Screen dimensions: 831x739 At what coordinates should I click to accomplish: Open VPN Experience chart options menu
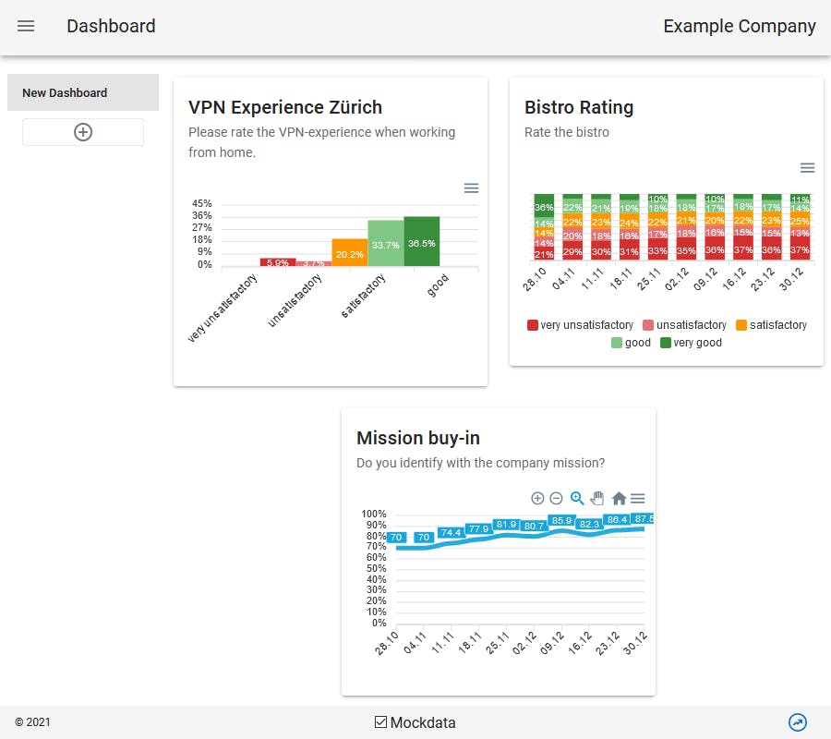click(x=471, y=188)
